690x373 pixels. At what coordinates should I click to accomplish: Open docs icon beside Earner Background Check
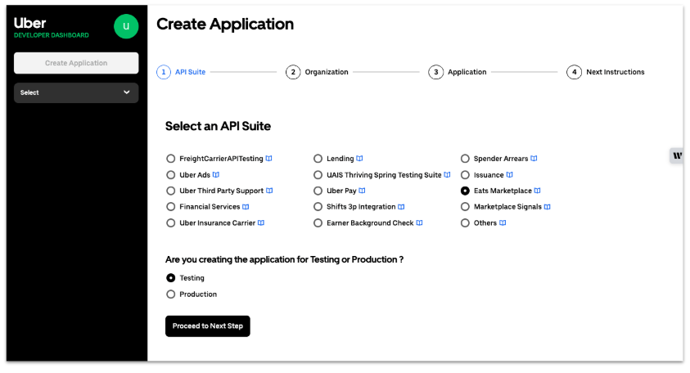419,223
